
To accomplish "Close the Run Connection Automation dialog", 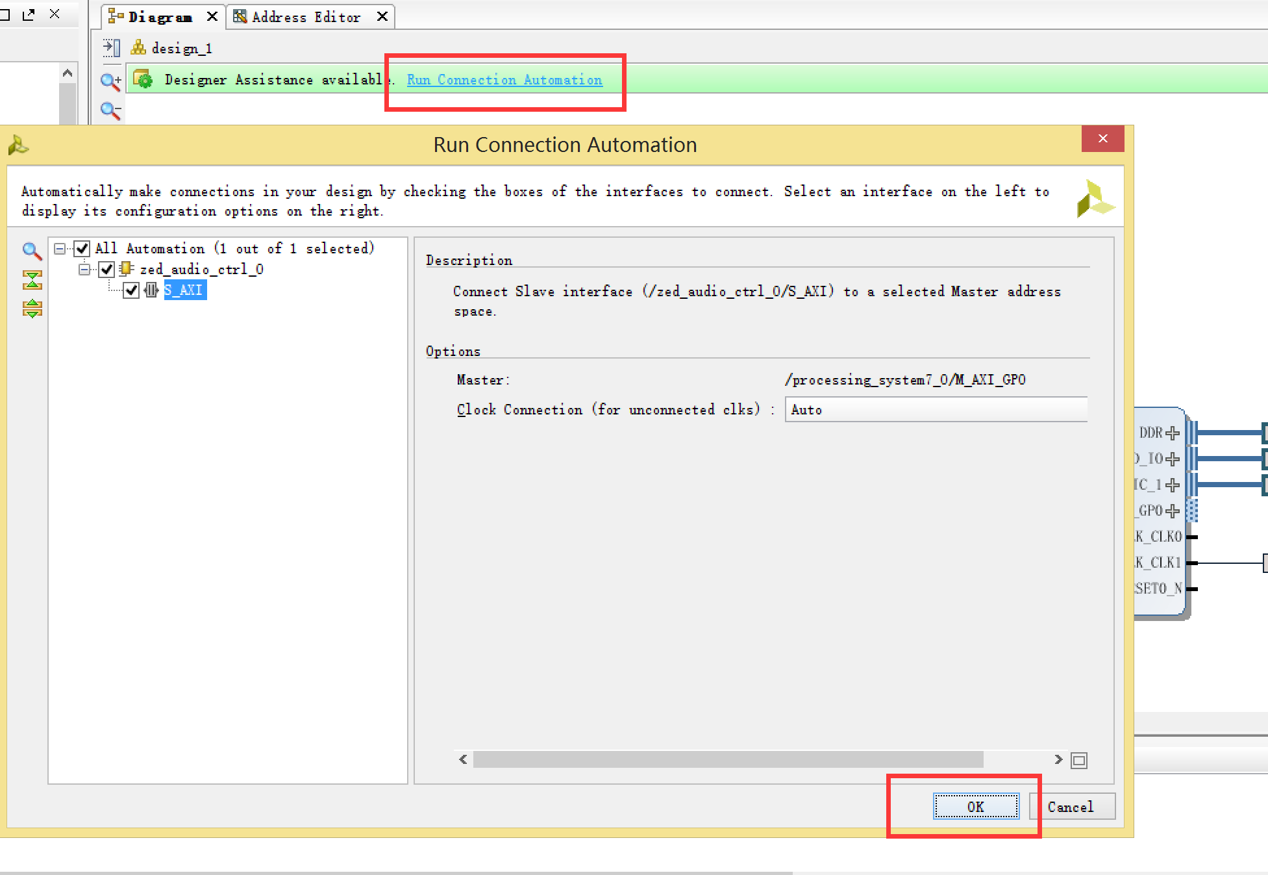I will coord(1102,138).
